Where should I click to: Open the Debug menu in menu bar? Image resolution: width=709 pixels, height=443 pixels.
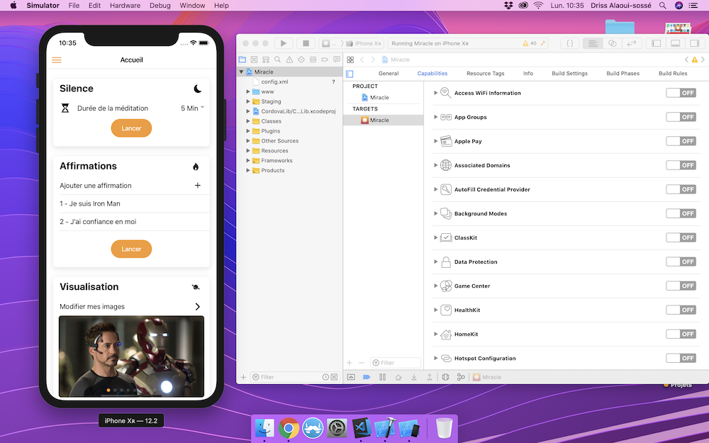(x=160, y=6)
